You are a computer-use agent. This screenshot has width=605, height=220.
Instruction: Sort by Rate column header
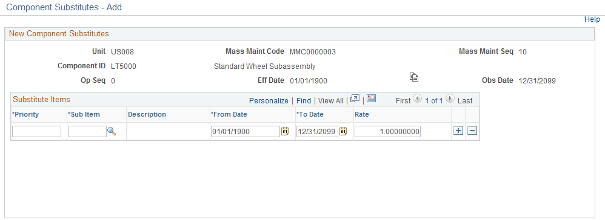[361, 114]
